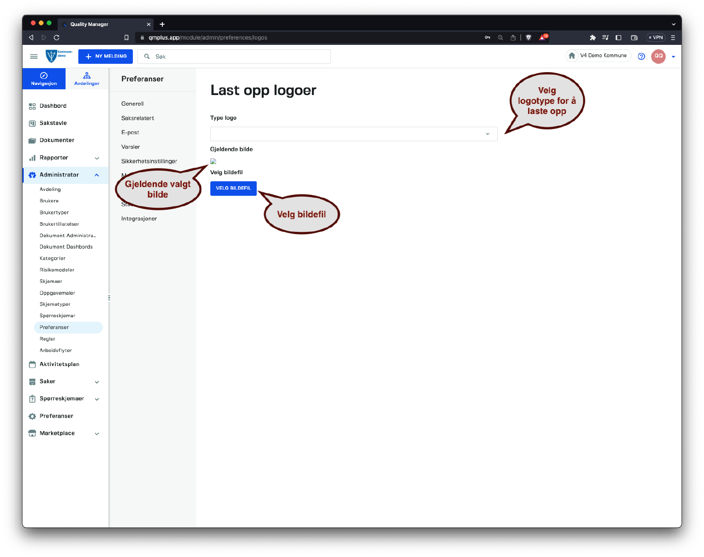The image size is (704, 557).
Task: Open user account dropdown arrow
Action: 673,56
